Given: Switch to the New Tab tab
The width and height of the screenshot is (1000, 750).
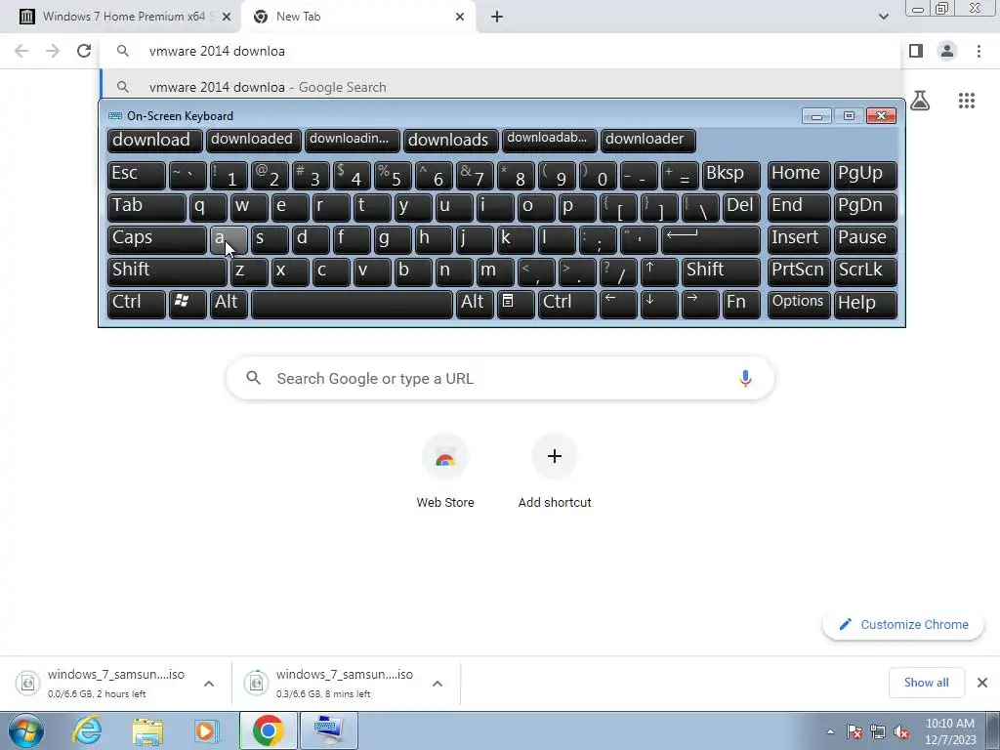Looking at the screenshot, I should point(358,17).
